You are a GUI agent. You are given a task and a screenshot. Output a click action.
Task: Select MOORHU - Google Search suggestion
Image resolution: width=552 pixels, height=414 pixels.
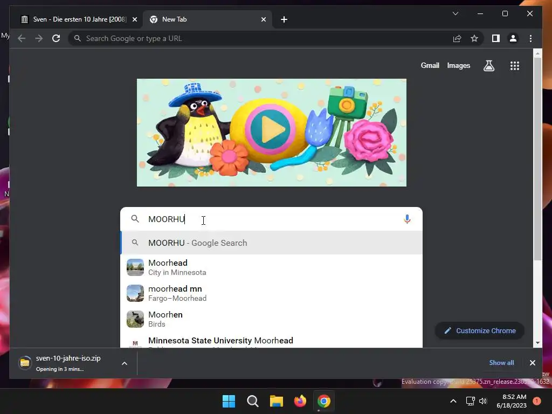click(271, 243)
